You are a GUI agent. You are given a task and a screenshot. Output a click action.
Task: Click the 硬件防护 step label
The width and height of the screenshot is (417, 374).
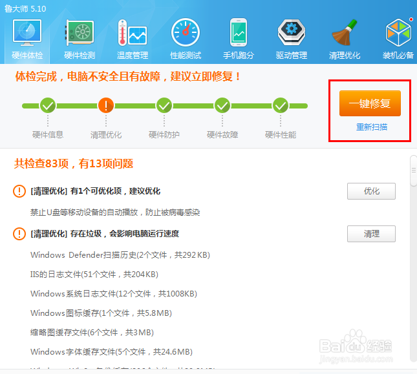click(164, 134)
